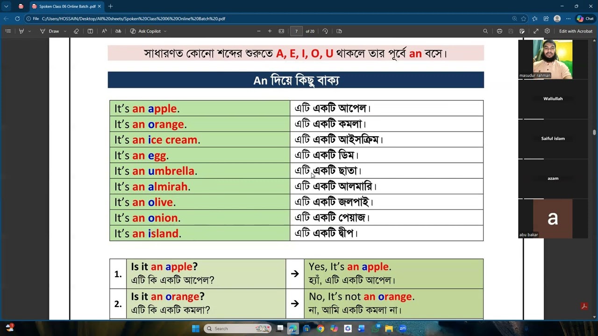
Task: Switch to the first pinned PDF tab
Action: pyautogui.click(x=21, y=7)
